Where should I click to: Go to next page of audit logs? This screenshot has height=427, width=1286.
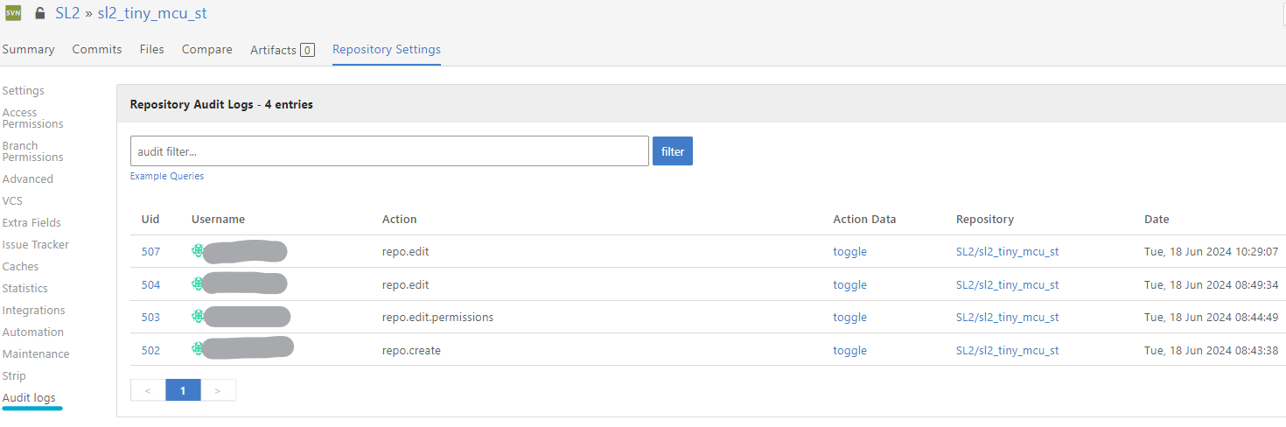pyautogui.click(x=218, y=390)
